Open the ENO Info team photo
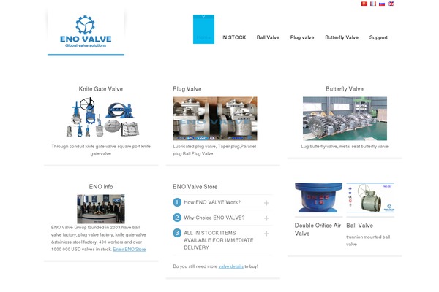439x292 pixels. pyautogui.click(x=101, y=209)
